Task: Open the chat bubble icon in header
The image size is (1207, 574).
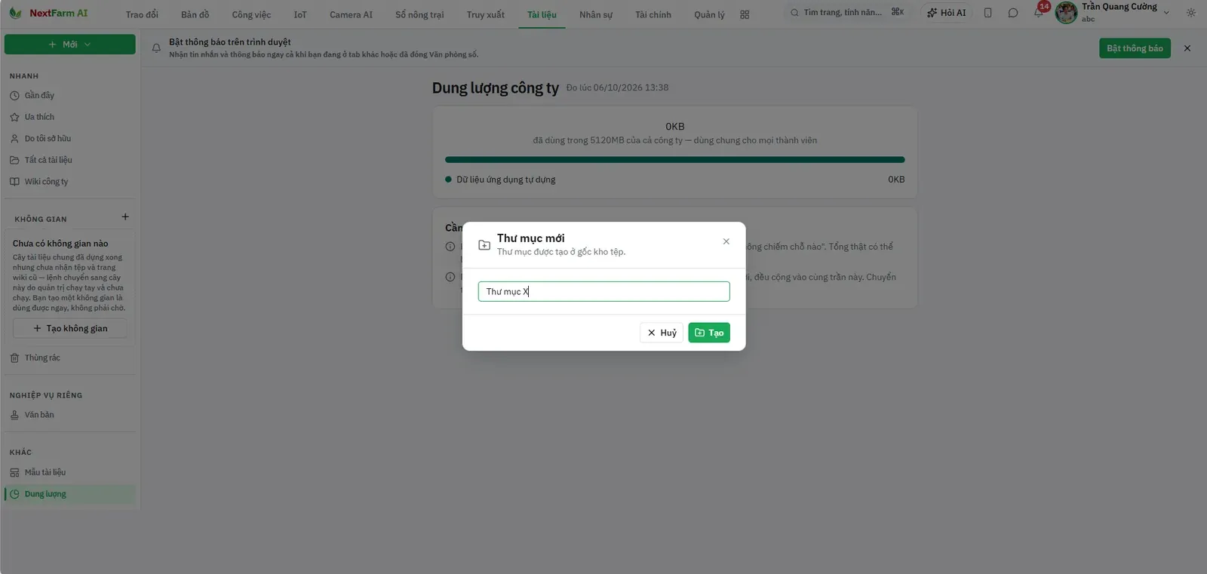Action: click(x=1013, y=13)
